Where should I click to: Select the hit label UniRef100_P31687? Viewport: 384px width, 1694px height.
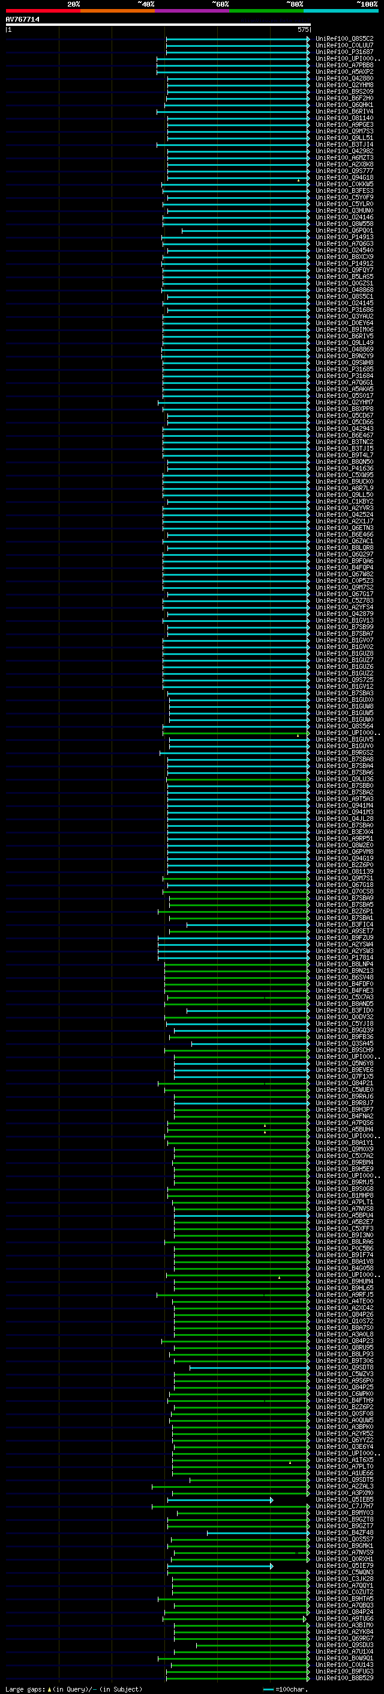[x=344, y=52]
